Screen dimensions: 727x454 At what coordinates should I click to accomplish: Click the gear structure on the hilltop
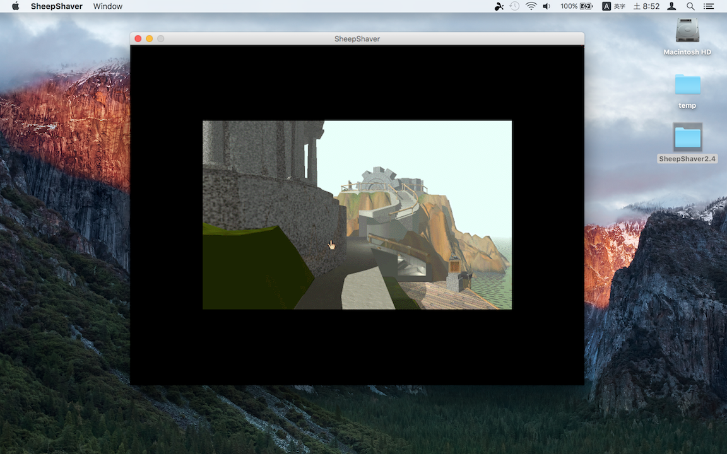click(379, 179)
